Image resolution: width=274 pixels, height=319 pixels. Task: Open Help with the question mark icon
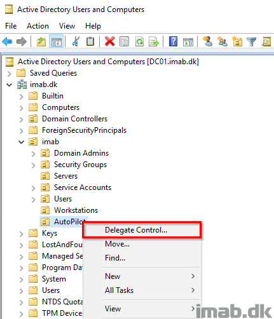coord(173,41)
